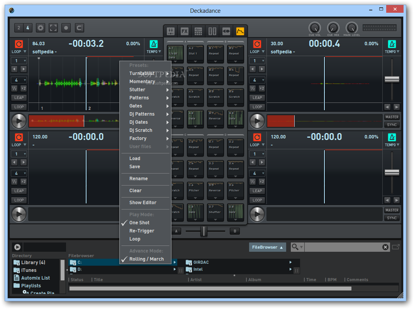Choose Rename from the context menu
Image resolution: width=414 pixels, height=309 pixels.
pos(145,179)
